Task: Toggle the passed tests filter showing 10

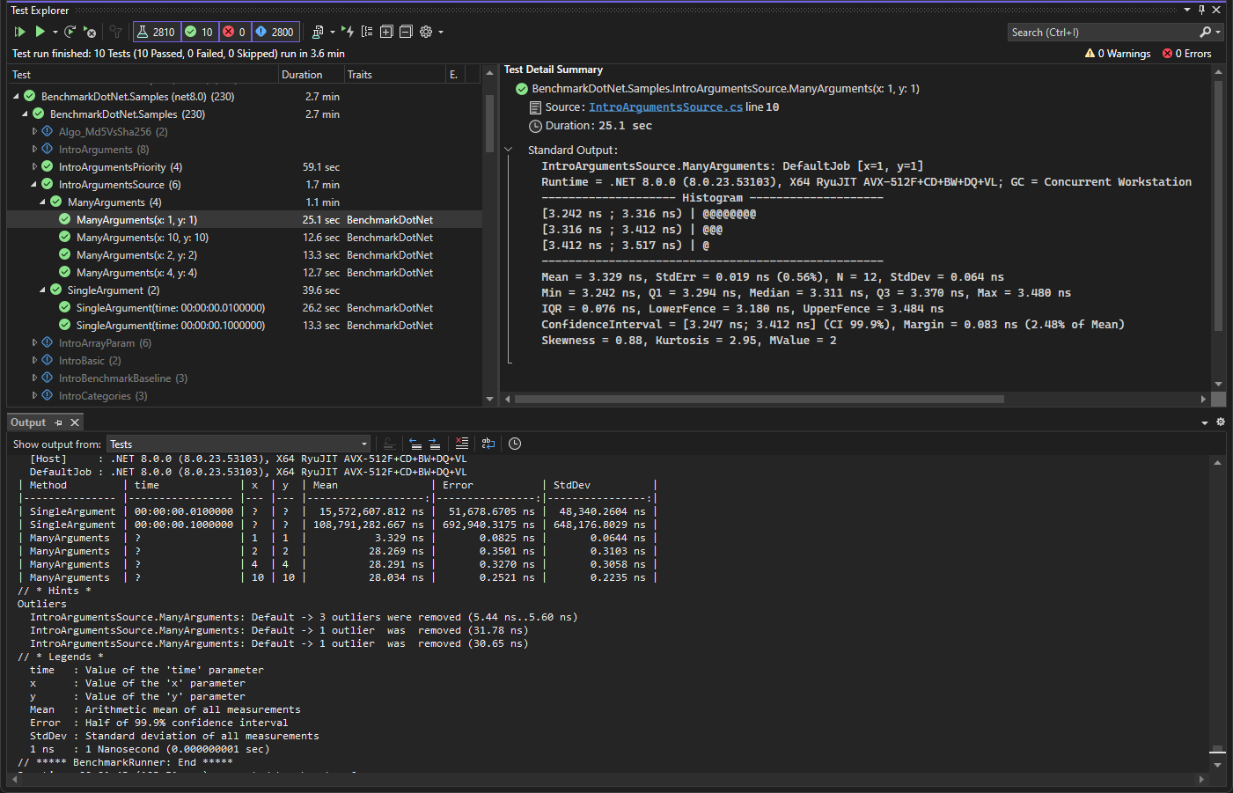Action: 199,32
